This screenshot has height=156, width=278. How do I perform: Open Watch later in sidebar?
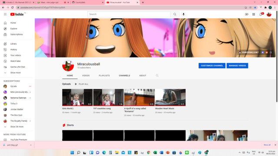click(x=16, y=61)
